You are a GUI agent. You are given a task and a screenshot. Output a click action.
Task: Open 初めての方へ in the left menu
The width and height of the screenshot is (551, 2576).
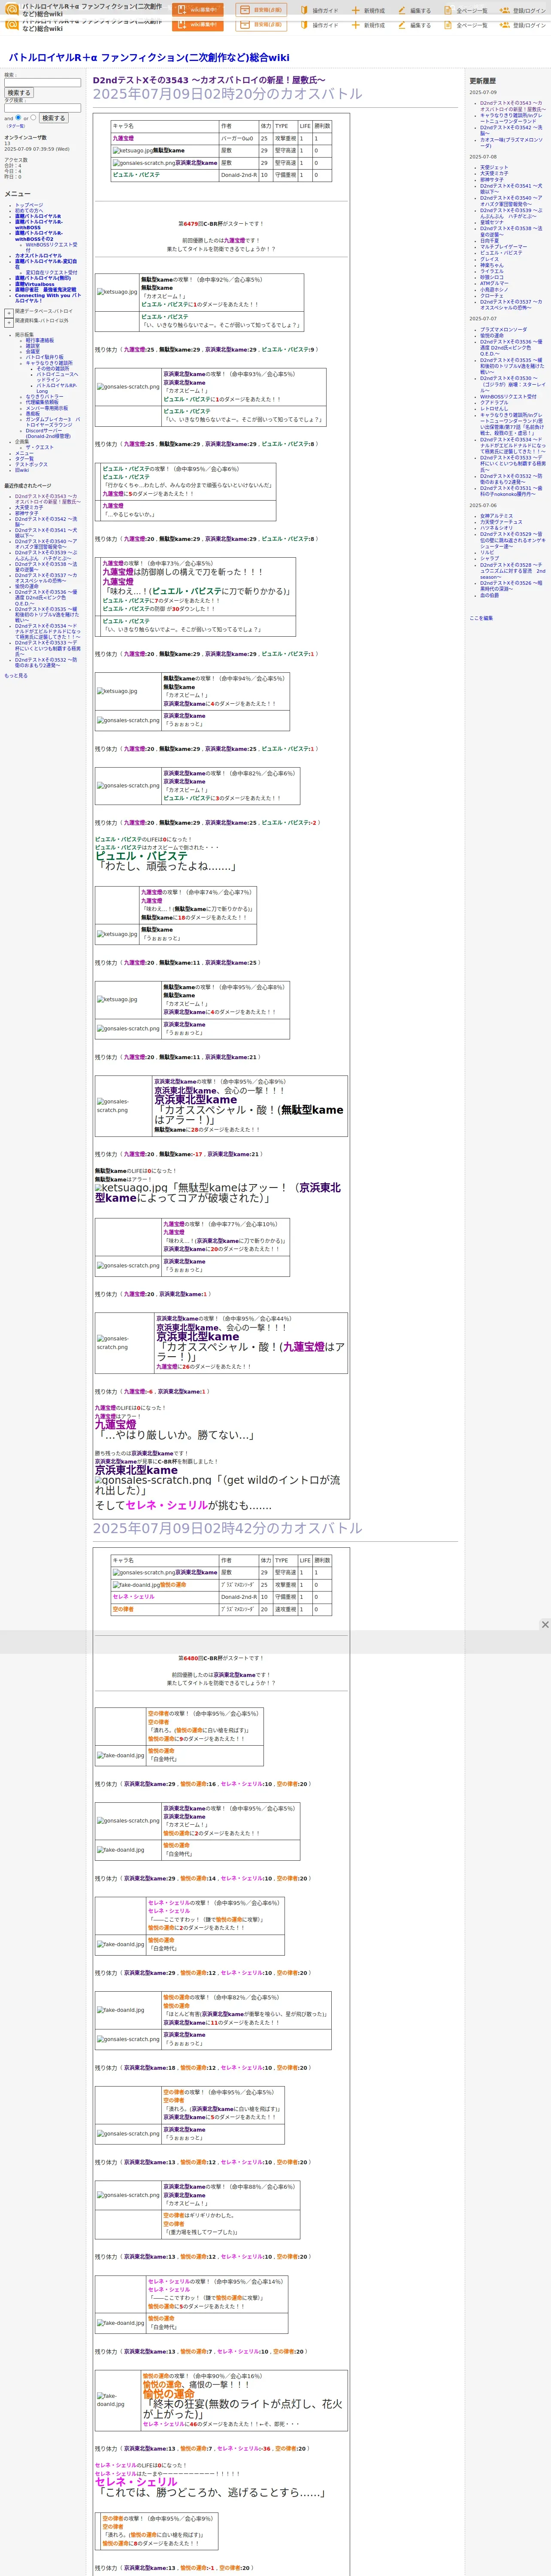pos(29,211)
